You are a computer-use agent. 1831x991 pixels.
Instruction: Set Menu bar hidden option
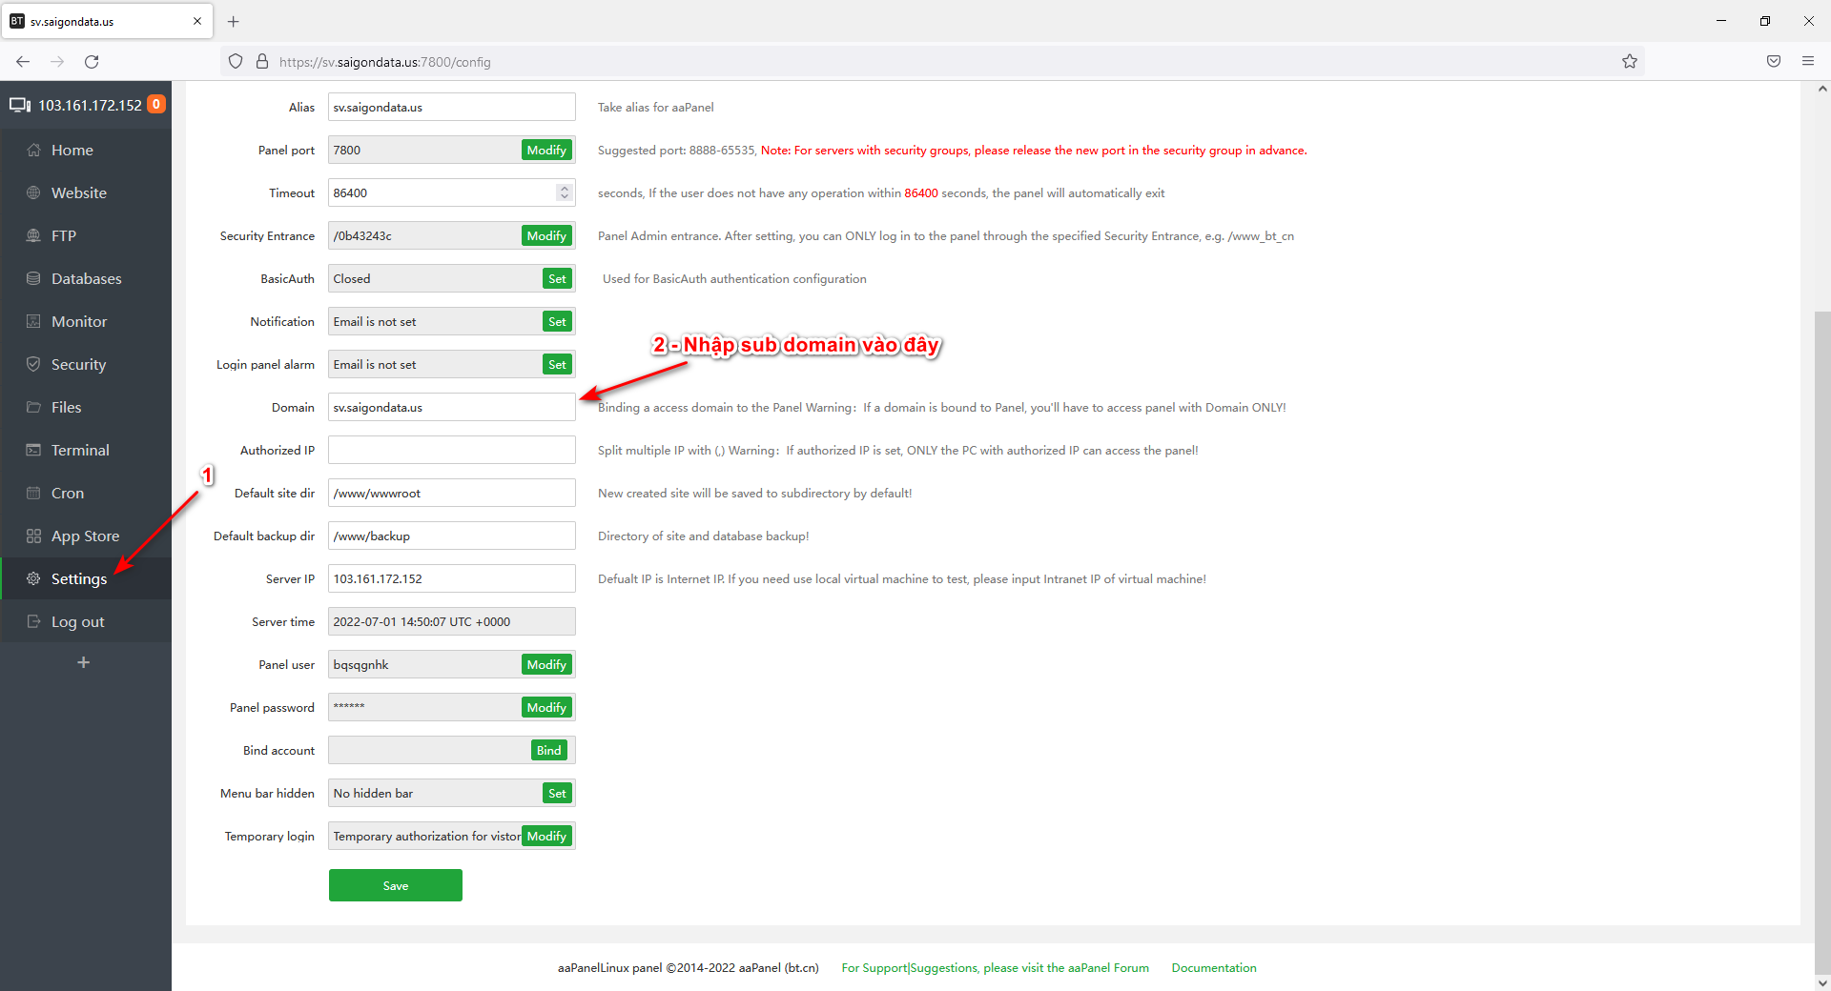tap(557, 793)
